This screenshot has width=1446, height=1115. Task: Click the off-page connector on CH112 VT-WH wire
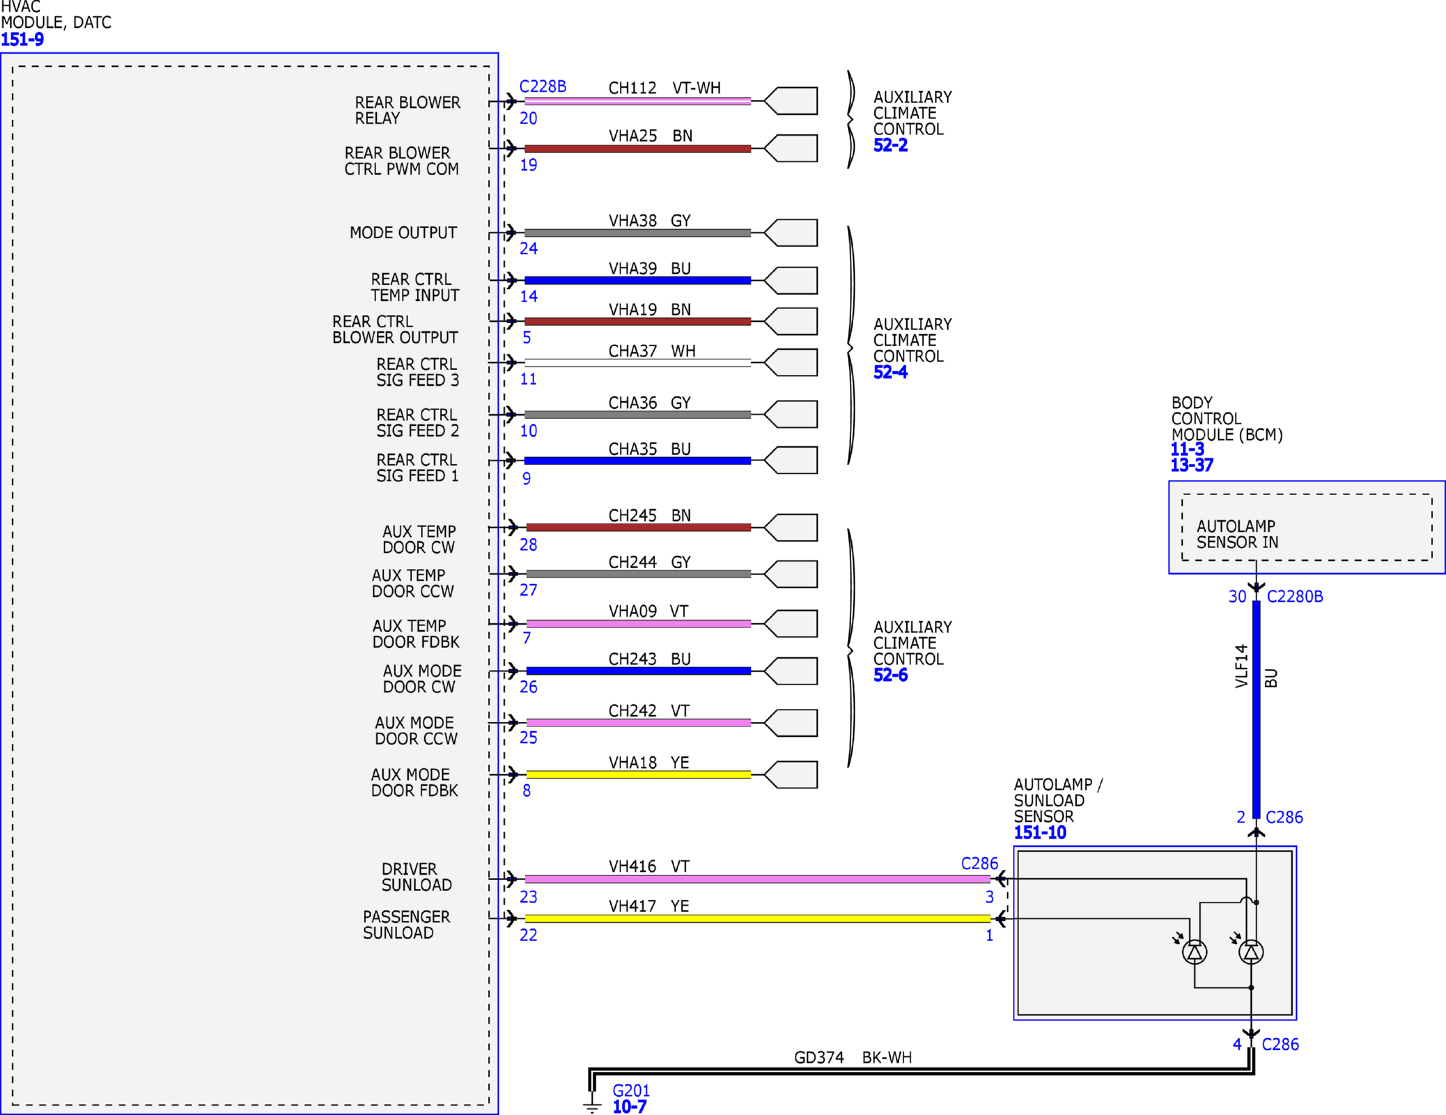click(x=791, y=101)
